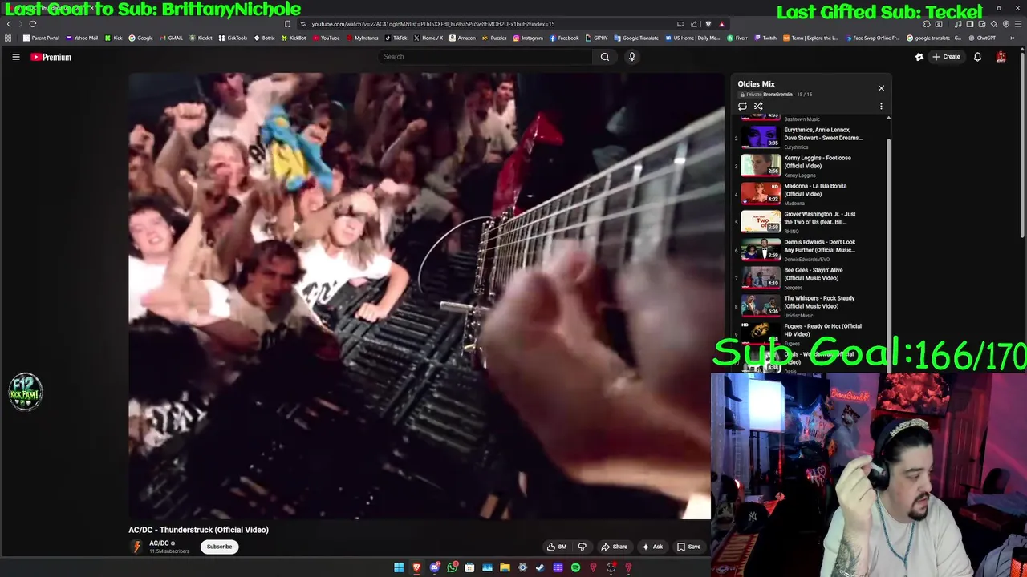Select The Whispers - Rock Steady entry
Viewport: 1027px width, 577px height.
point(810,305)
